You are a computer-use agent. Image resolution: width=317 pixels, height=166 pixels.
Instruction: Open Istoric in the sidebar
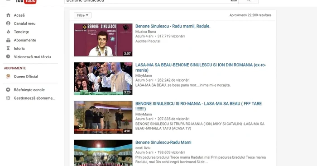pyautogui.click(x=19, y=48)
